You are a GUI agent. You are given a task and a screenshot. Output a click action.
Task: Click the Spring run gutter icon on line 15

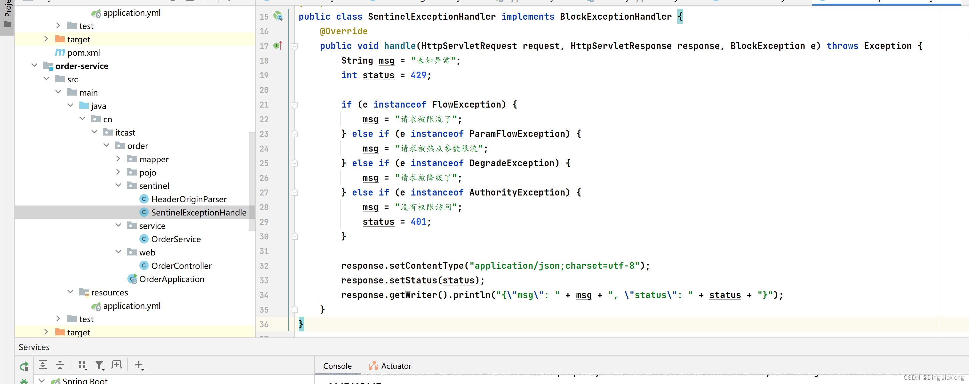(x=278, y=16)
